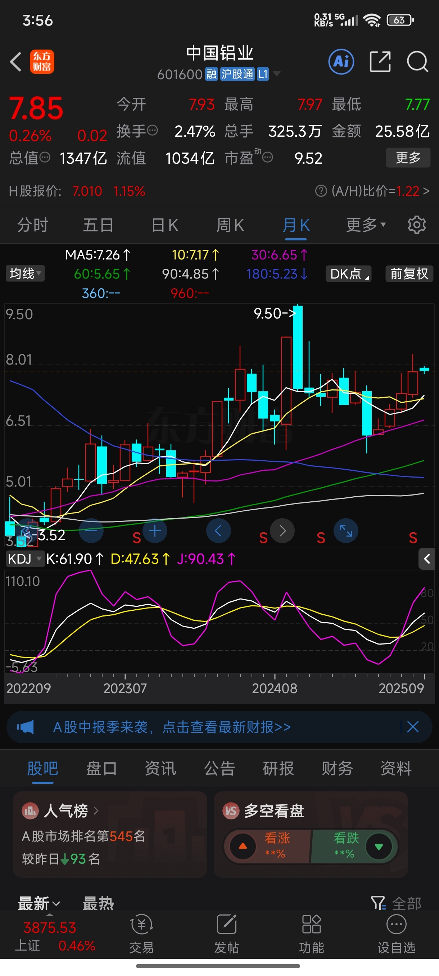
Task: Tap the 人气榜 ranking icon
Action: coord(30,811)
